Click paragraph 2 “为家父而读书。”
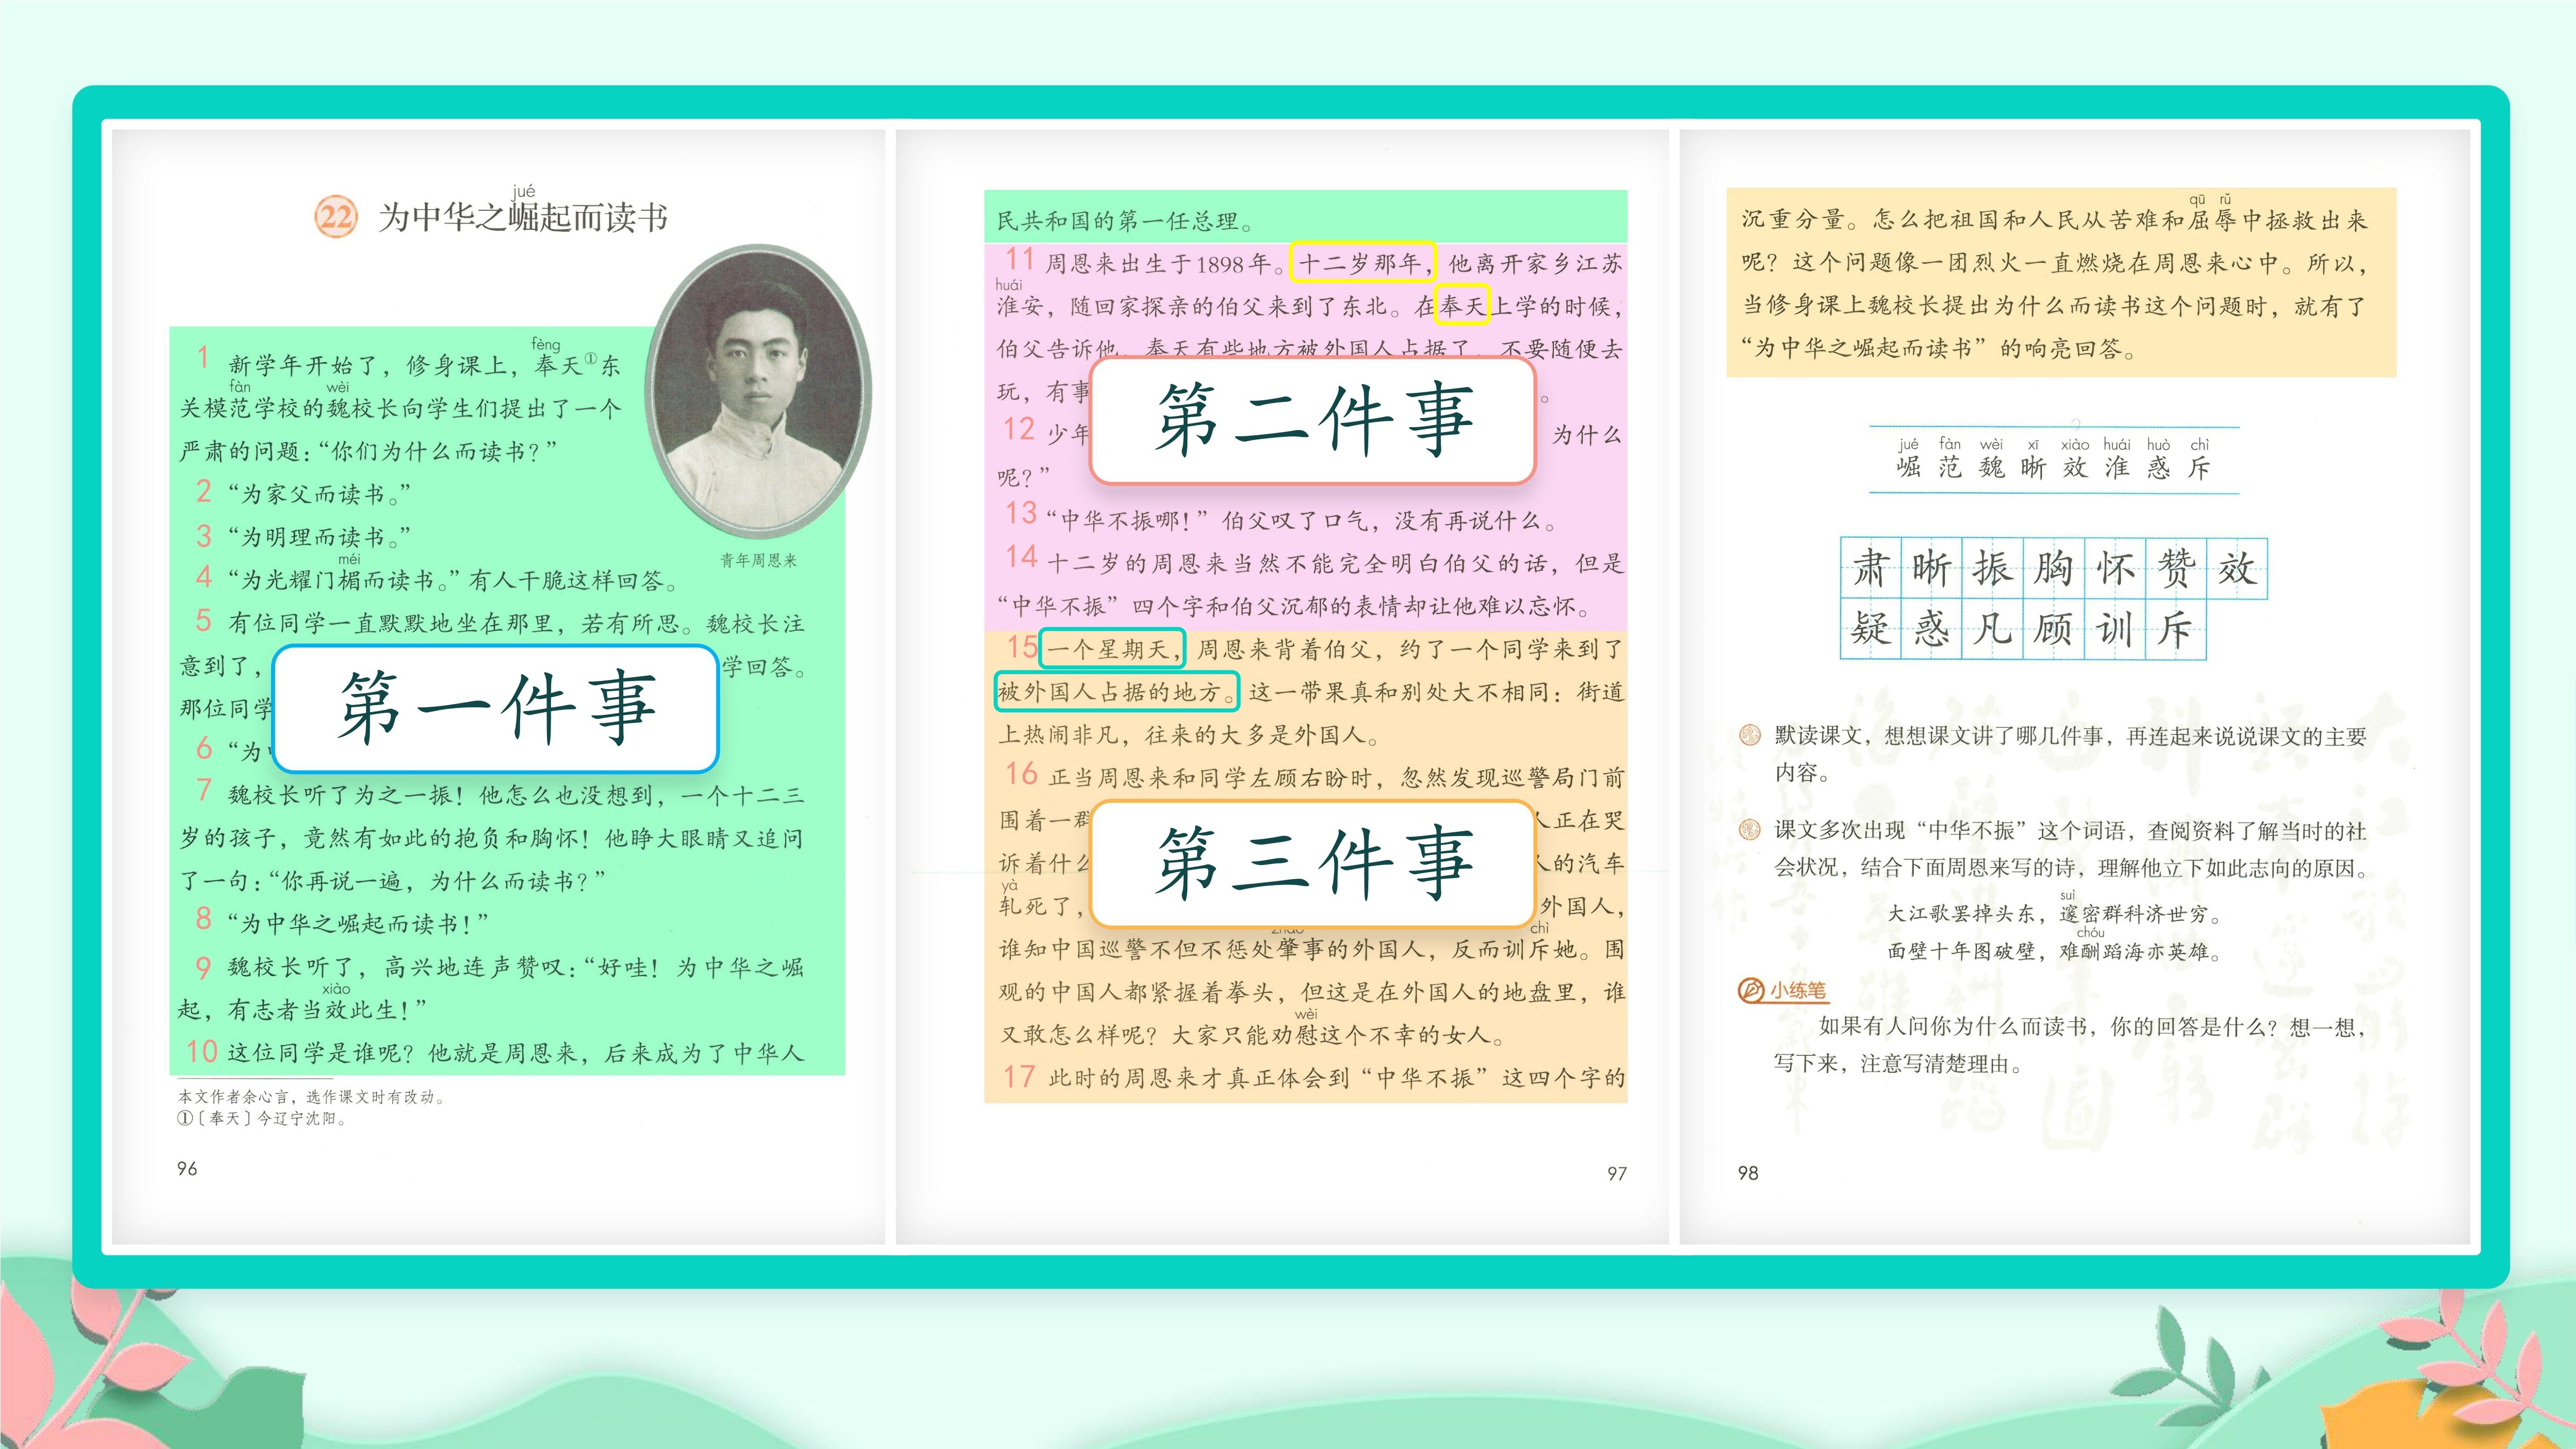This screenshot has height=1449, width=2576. [319, 494]
